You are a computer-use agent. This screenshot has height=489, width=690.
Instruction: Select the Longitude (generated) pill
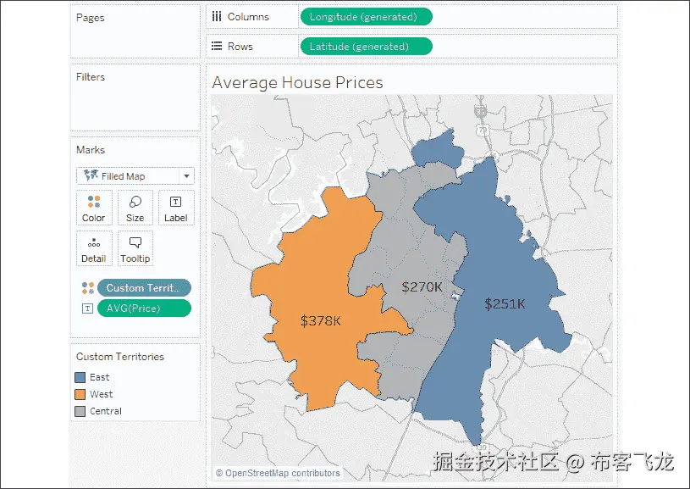(366, 17)
